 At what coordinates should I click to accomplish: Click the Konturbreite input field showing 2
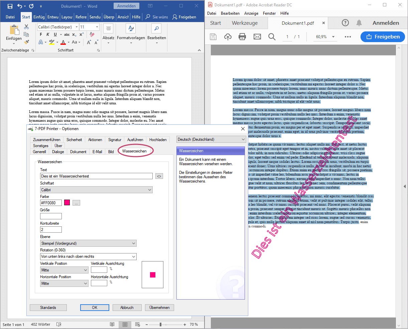coord(51,230)
